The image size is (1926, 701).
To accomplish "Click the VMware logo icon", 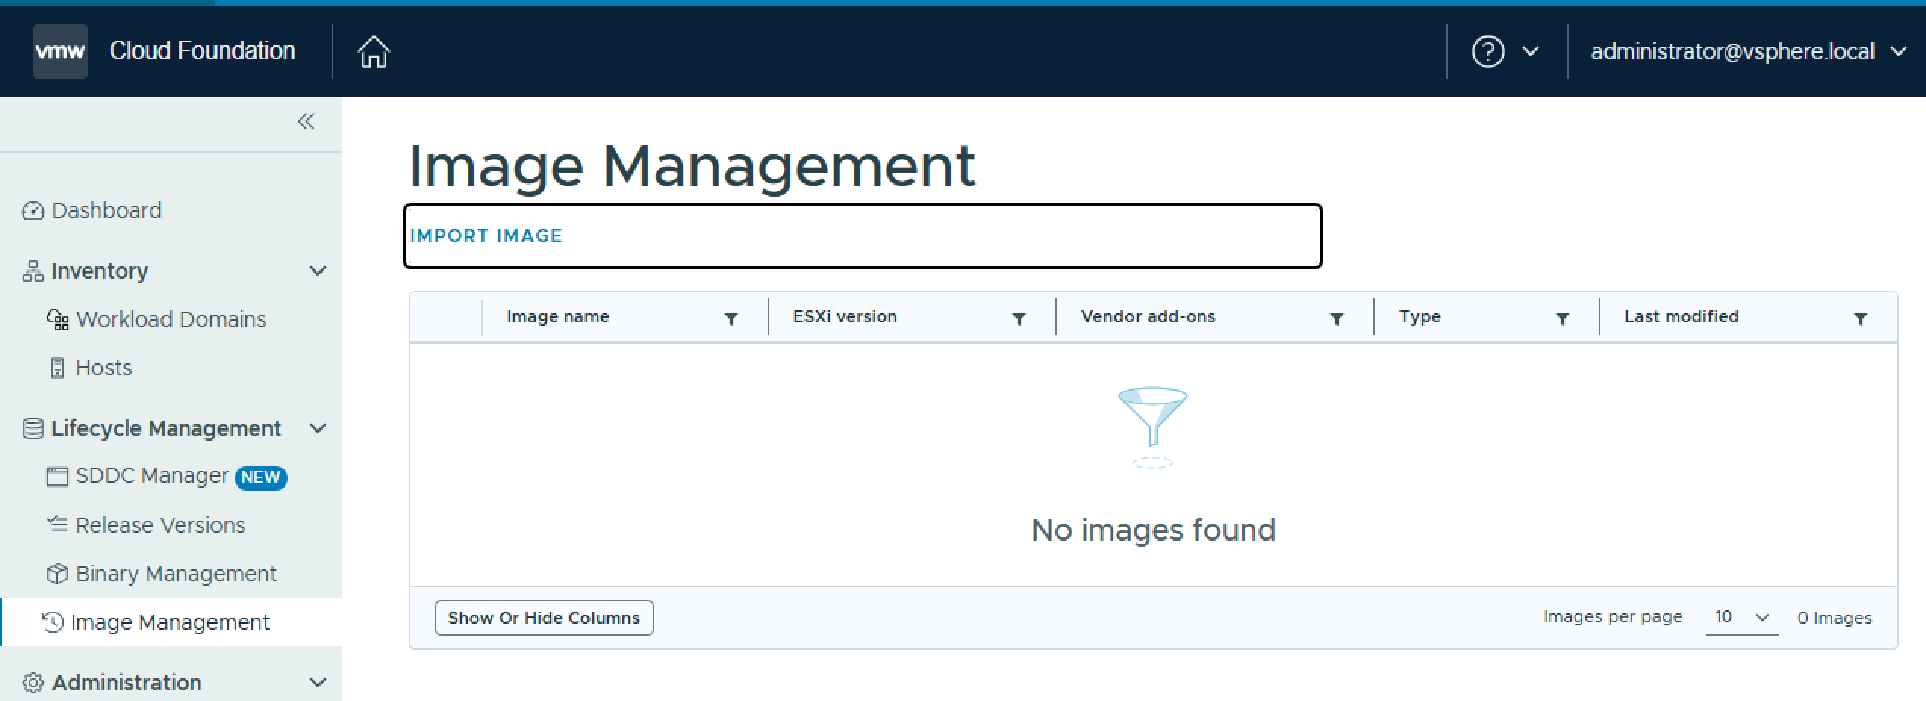I will click(x=61, y=51).
